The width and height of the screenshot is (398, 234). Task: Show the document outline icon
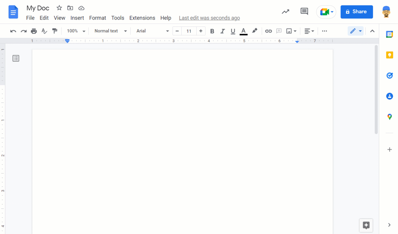(16, 58)
